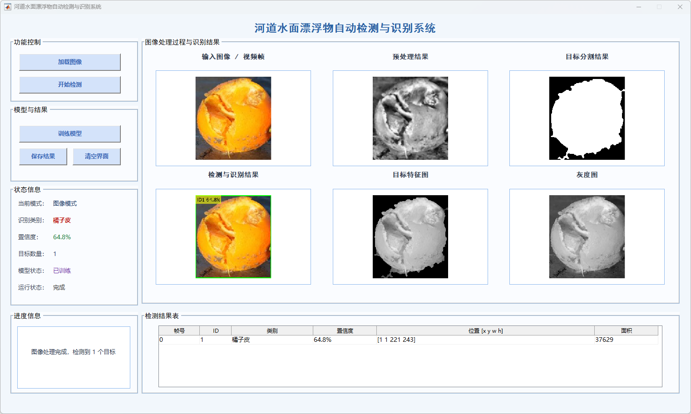This screenshot has width=691, height=414.
Task: Click the 置信度 column header
Action: pos(345,330)
